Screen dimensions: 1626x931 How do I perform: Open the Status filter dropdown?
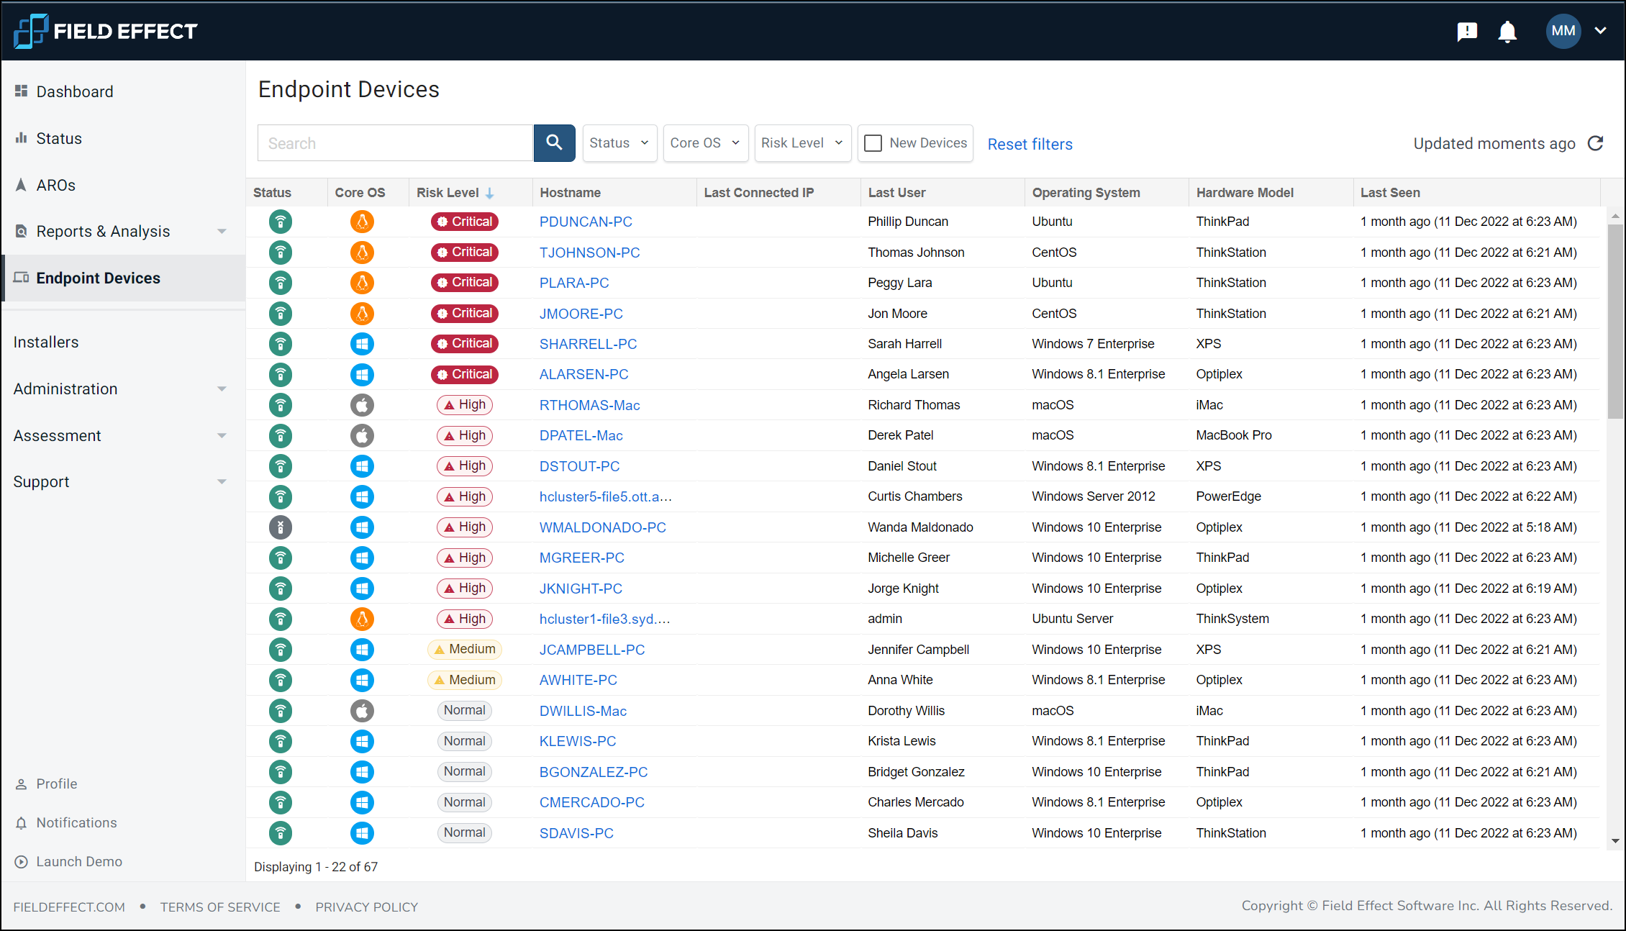click(x=619, y=143)
